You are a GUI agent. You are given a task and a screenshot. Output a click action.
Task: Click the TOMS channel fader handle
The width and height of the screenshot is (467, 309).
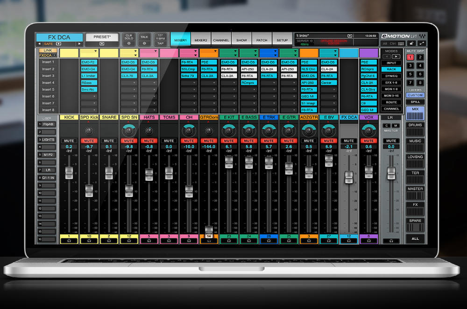(x=169, y=172)
